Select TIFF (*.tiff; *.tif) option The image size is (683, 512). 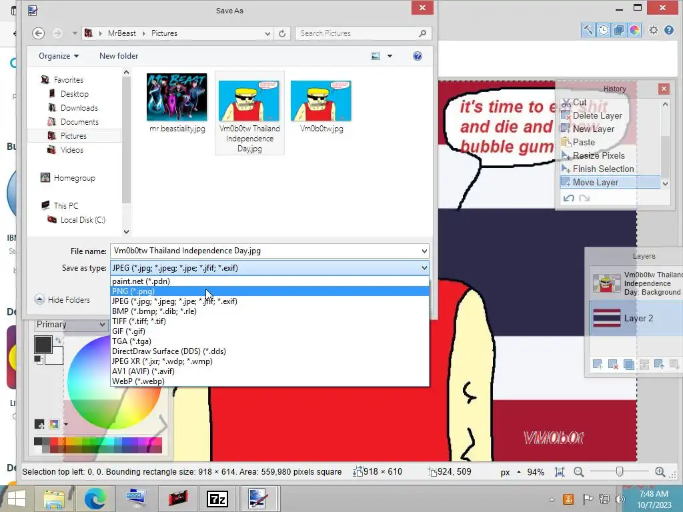(269, 321)
